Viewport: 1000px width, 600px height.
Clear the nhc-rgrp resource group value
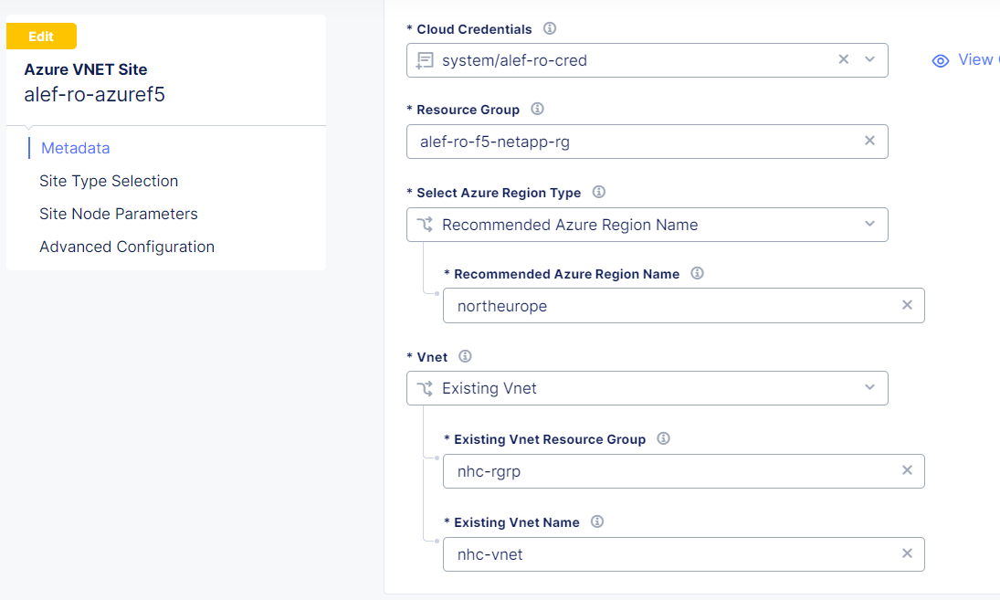click(907, 470)
